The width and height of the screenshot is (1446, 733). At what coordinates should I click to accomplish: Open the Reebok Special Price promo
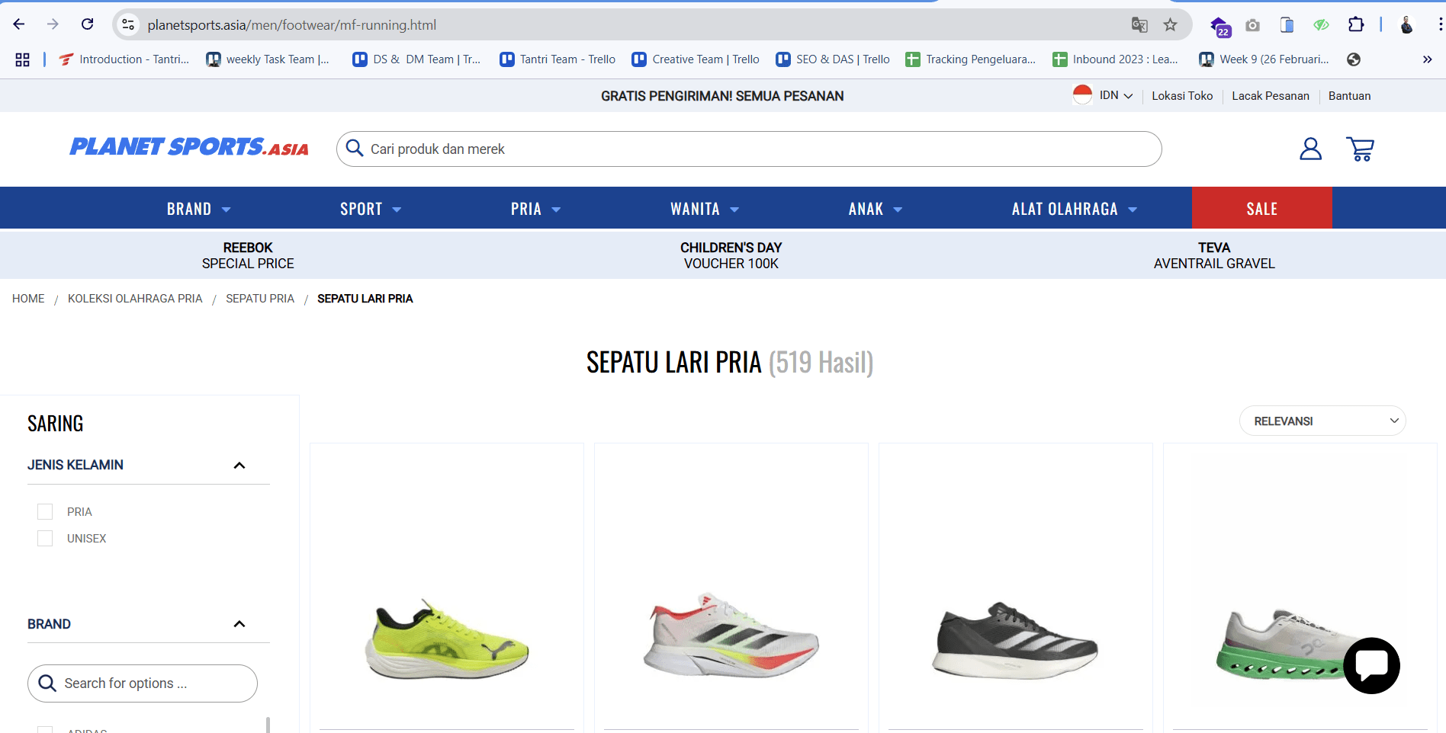click(248, 255)
